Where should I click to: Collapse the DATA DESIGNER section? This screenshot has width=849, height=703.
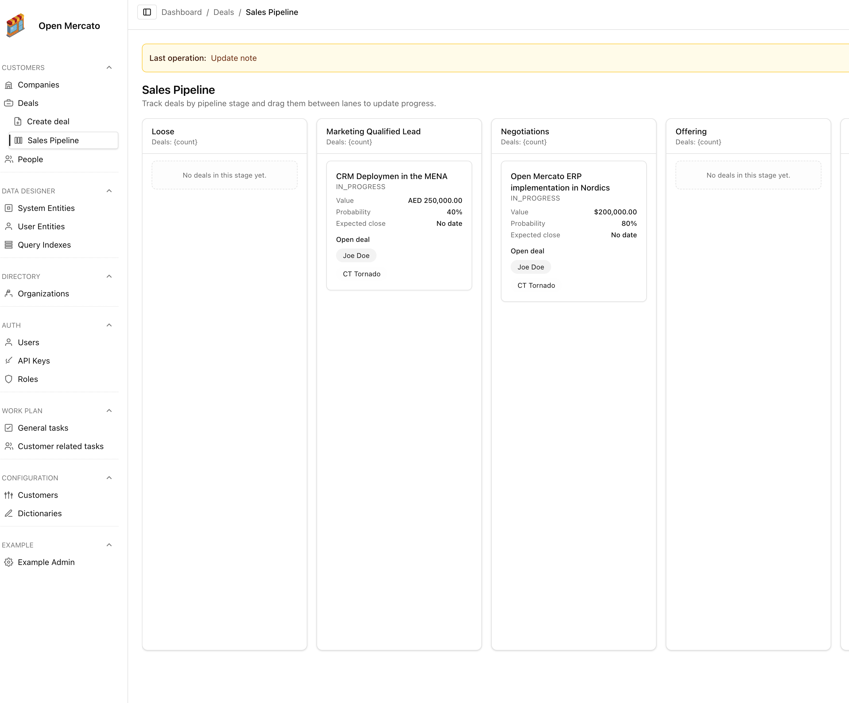point(109,191)
